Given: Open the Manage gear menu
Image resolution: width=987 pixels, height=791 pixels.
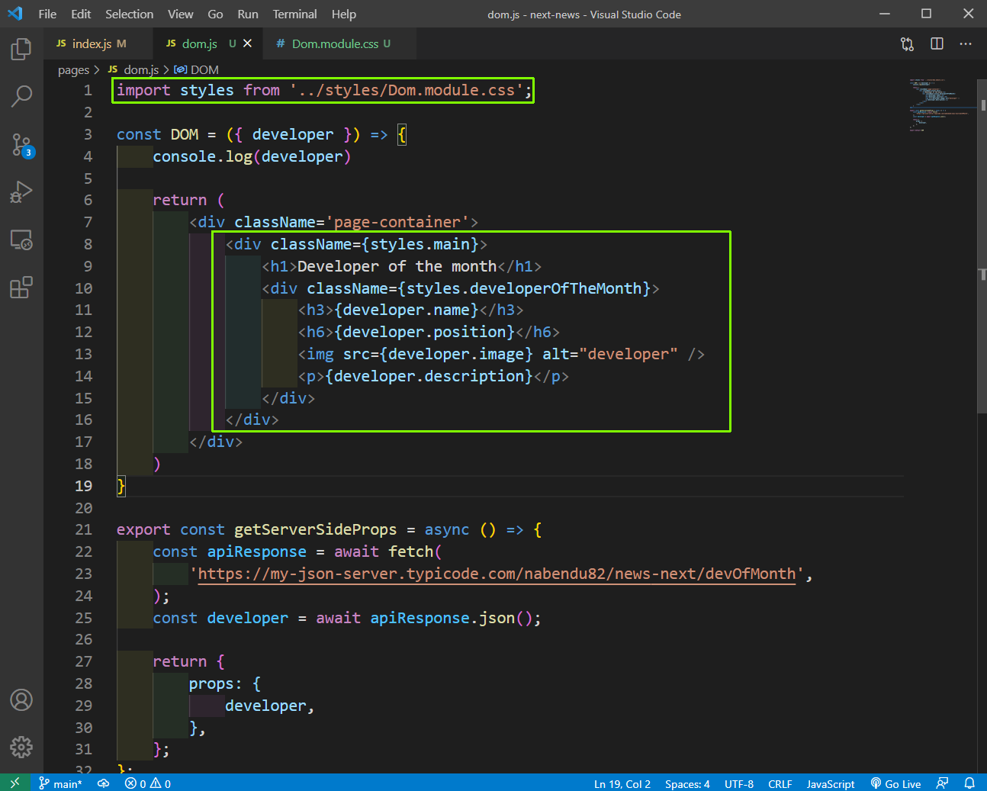Looking at the screenshot, I should click(21, 747).
